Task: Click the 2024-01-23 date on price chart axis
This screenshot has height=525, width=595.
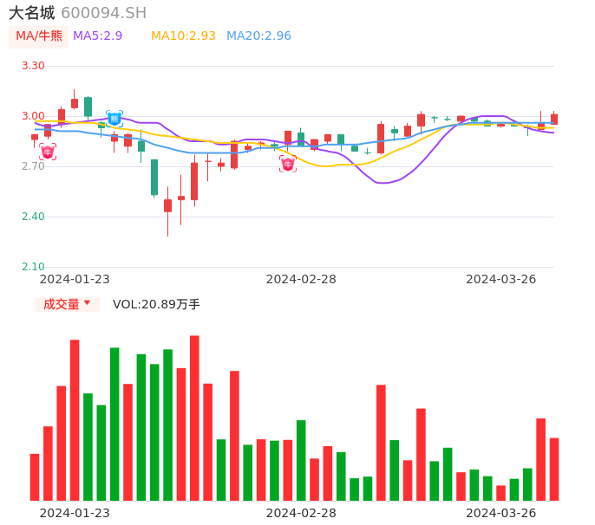Action: click(75, 279)
